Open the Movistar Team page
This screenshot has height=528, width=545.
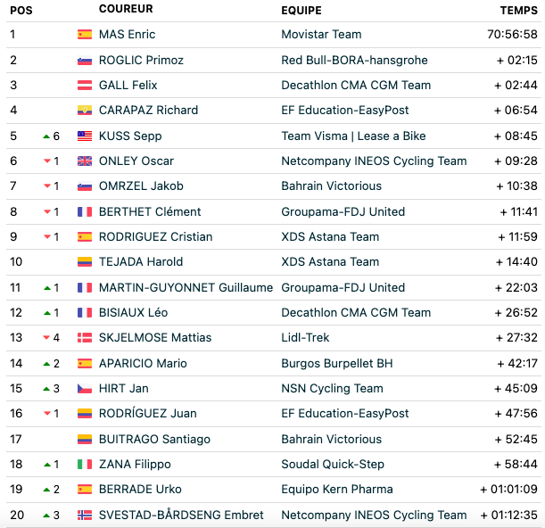(x=321, y=35)
